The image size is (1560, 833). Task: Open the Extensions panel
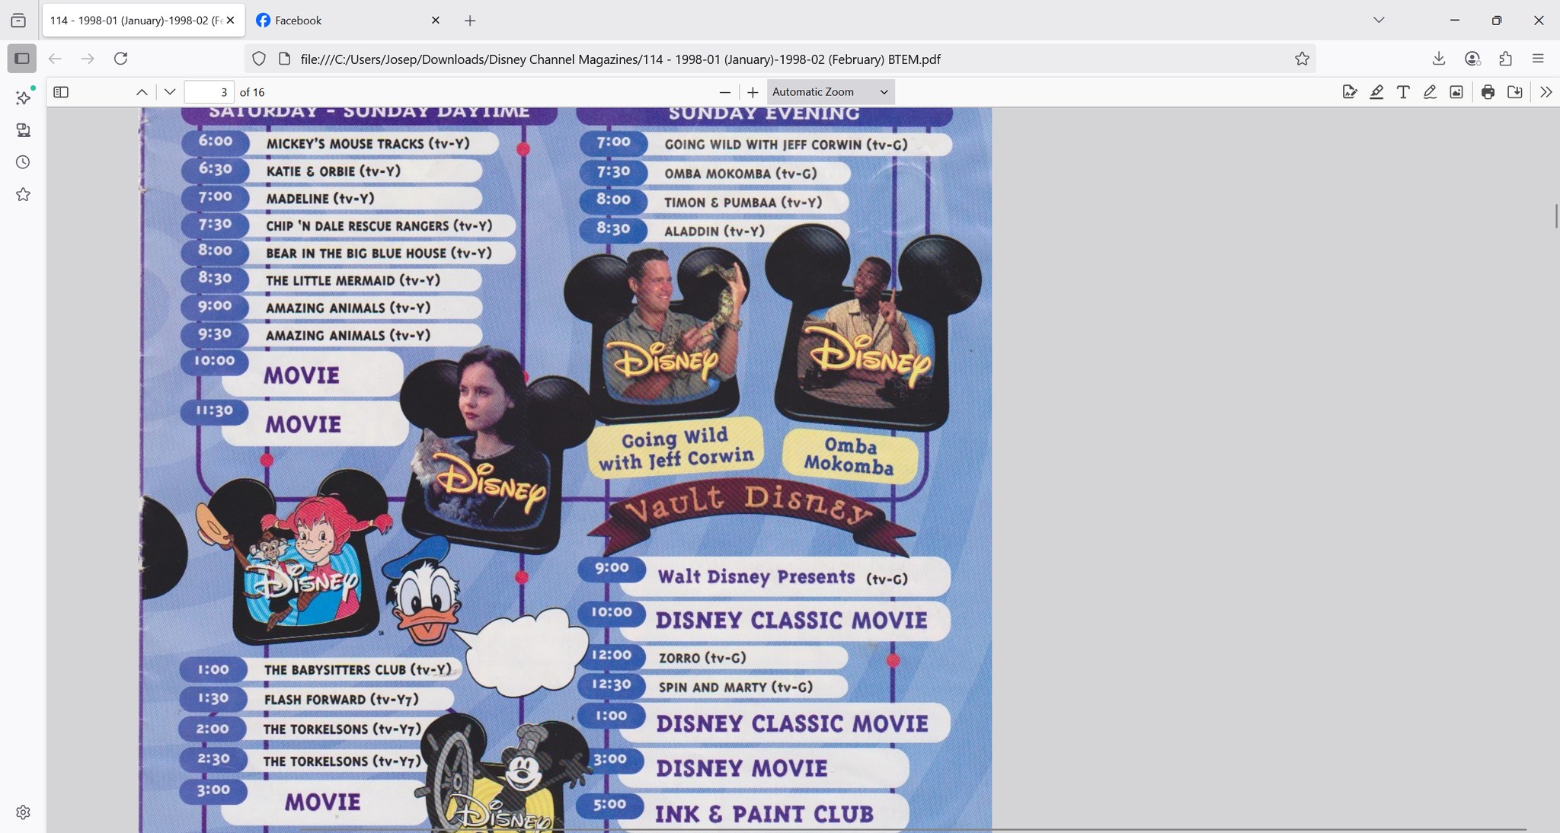coord(1505,59)
